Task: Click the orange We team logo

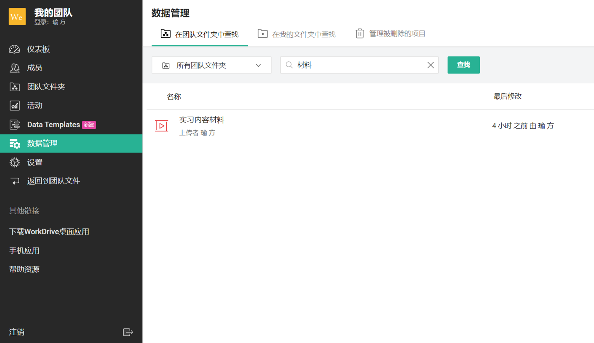Action: 17,17
